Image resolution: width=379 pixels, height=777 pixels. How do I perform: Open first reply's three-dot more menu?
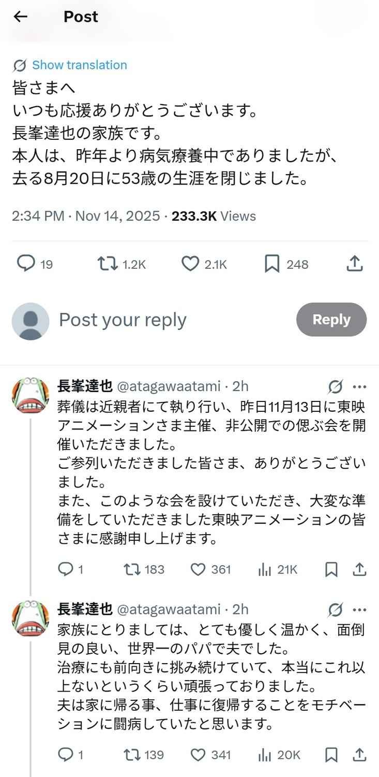(359, 386)
